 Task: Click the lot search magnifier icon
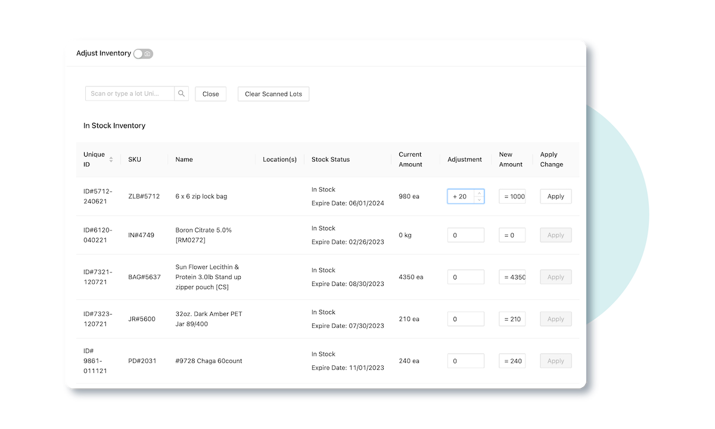coord(182,94)
